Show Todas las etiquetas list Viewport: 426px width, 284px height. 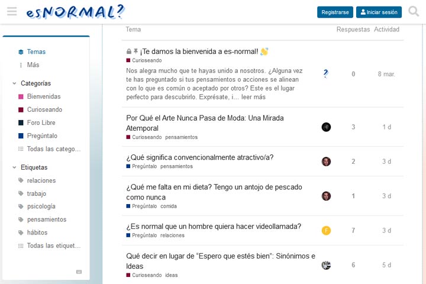[54, 246]
